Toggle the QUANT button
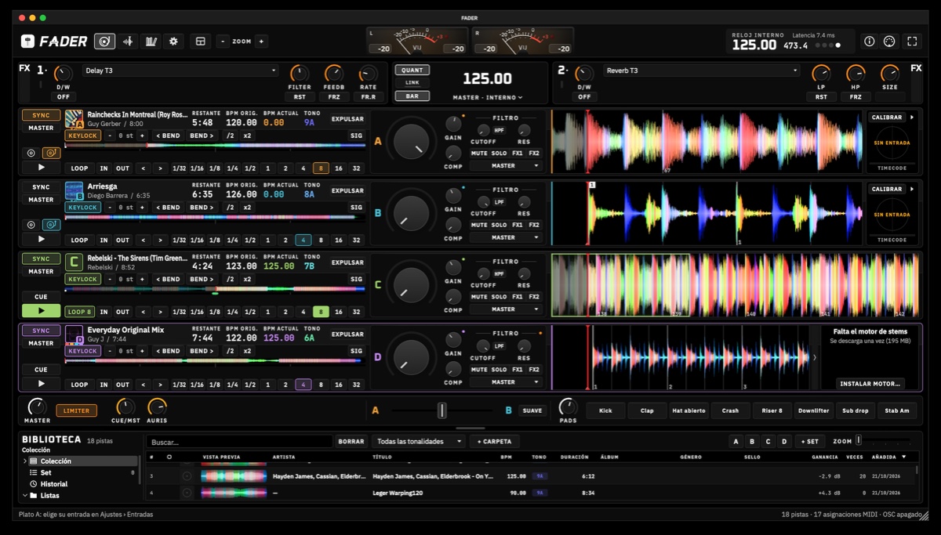Image resolution: width=941 pixels, height=535 pixels. coord(412,70)
